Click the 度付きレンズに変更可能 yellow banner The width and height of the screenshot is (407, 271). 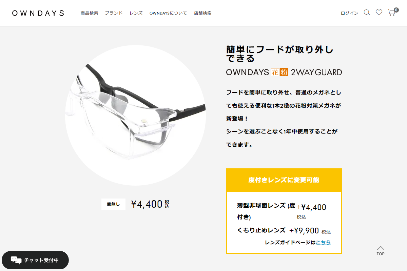284,180
